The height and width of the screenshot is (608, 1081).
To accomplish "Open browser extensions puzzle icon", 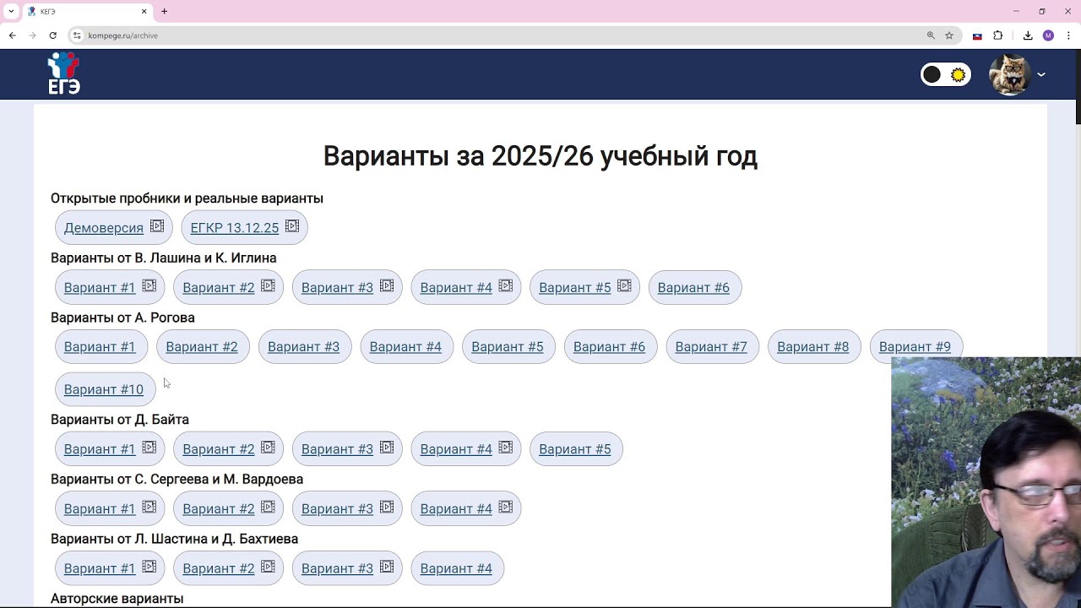I will pos(998,35).
